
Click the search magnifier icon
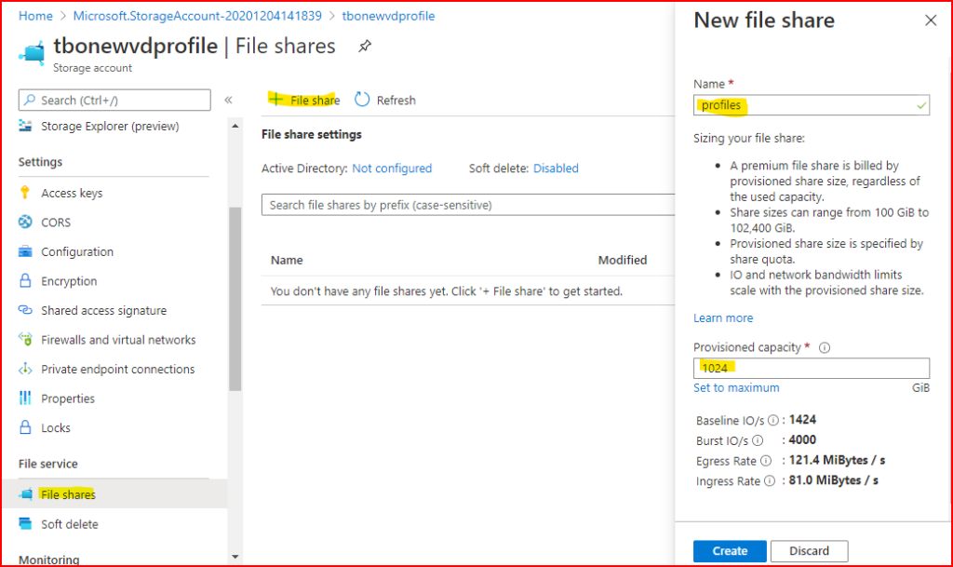point(29,100)
